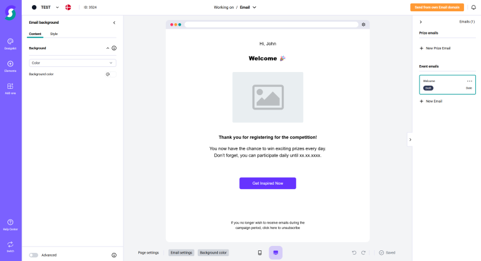This screenshot has height=261, width=481.
Task: Open the Color background type dropdown
Action: coord(73,63)
